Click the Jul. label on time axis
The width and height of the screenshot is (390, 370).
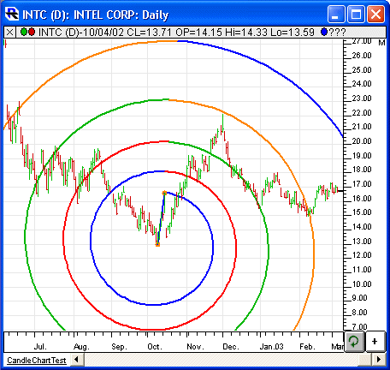[x=40, y=347]
